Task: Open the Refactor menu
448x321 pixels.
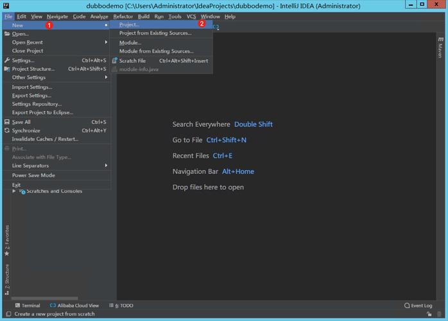Action: (x=123, y=17)
